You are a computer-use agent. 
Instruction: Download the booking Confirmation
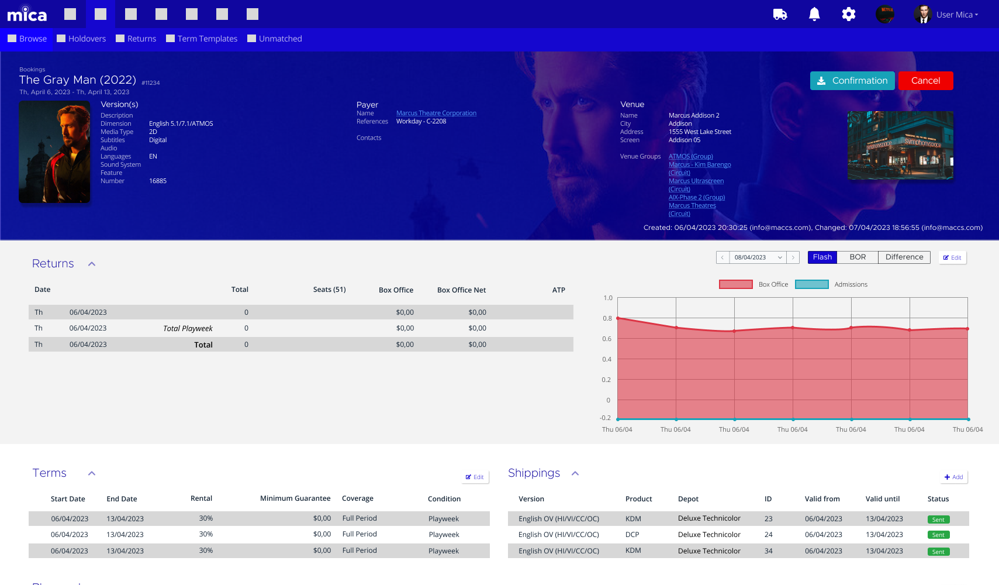click(x=852, y=81)
